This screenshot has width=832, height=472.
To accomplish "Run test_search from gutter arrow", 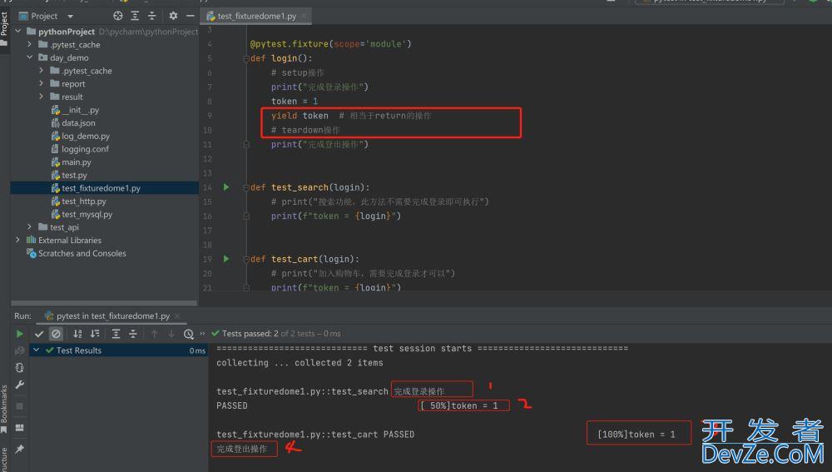I will pyautogui.click(x=226, y=187).
